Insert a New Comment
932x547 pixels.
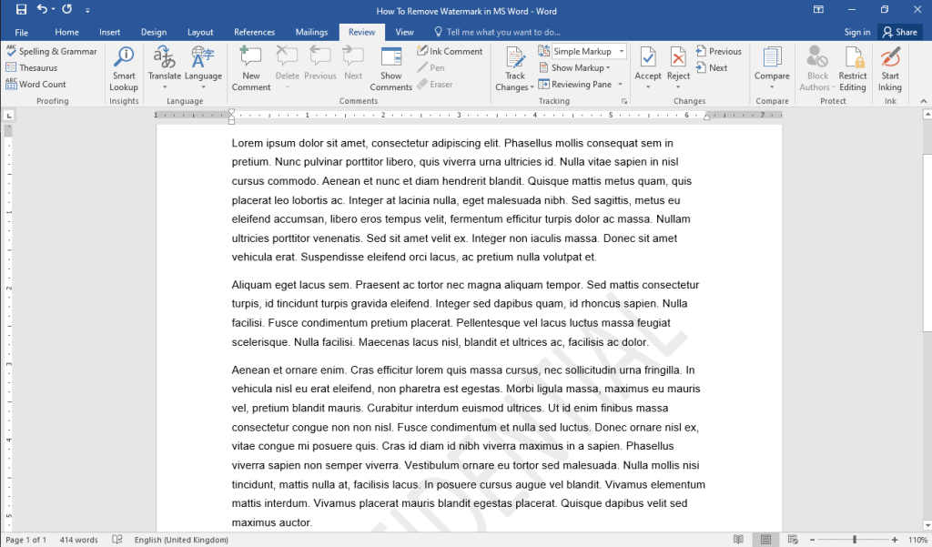point(251,69)
